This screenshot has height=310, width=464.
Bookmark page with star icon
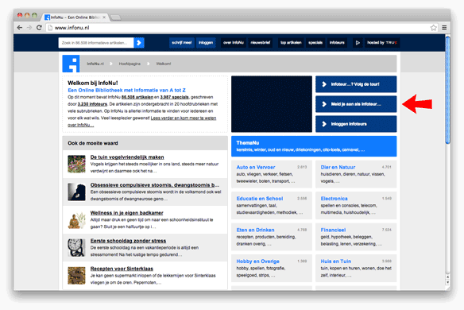[433, 28]
